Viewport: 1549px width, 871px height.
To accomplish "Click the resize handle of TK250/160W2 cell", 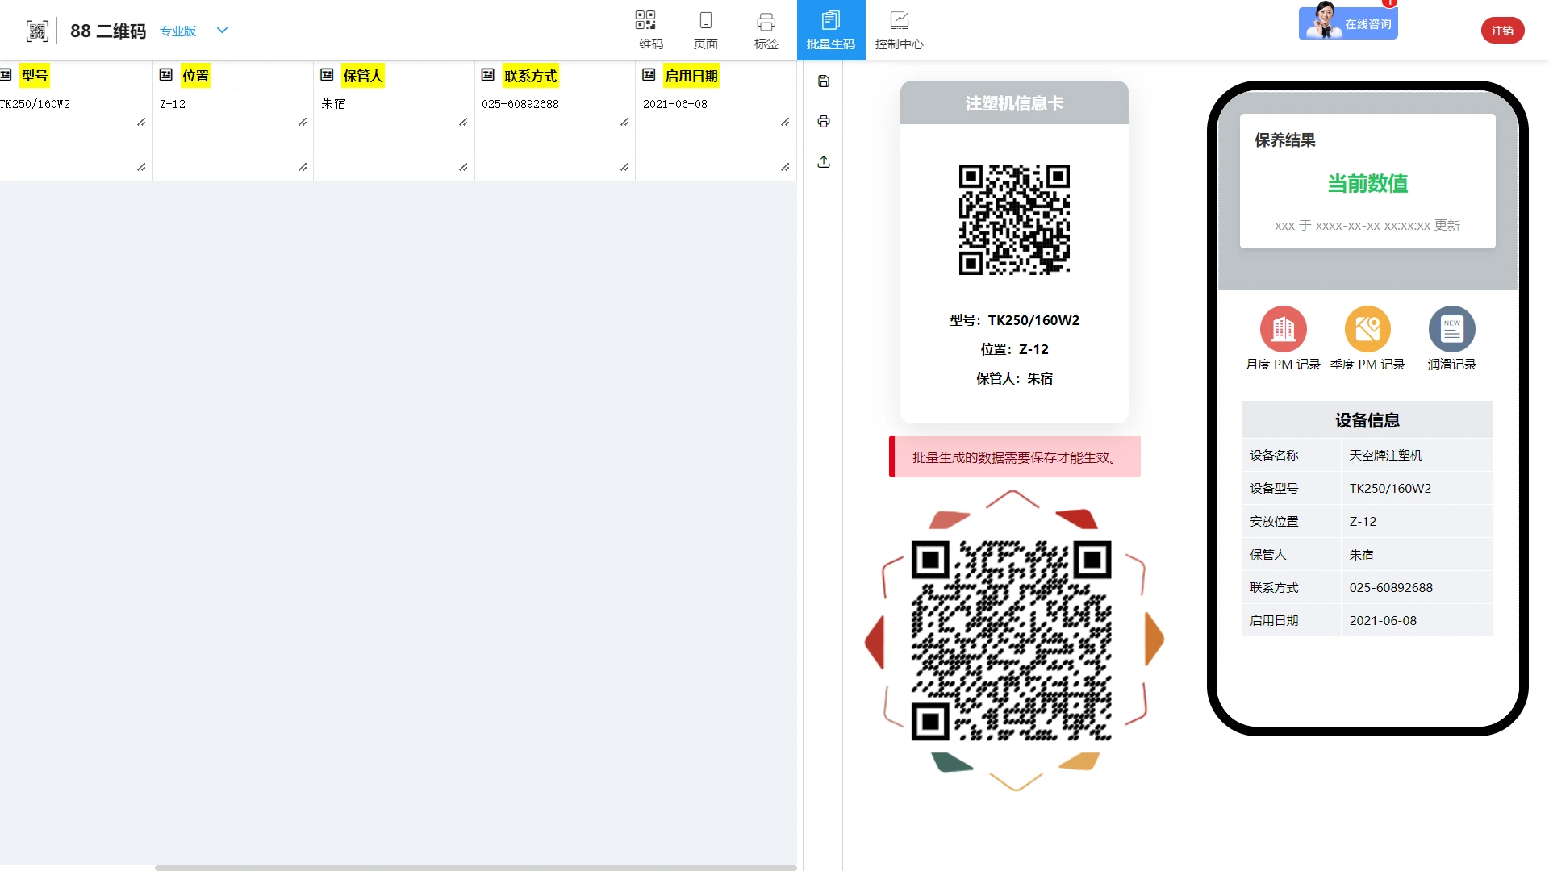I will coord(141,122).
